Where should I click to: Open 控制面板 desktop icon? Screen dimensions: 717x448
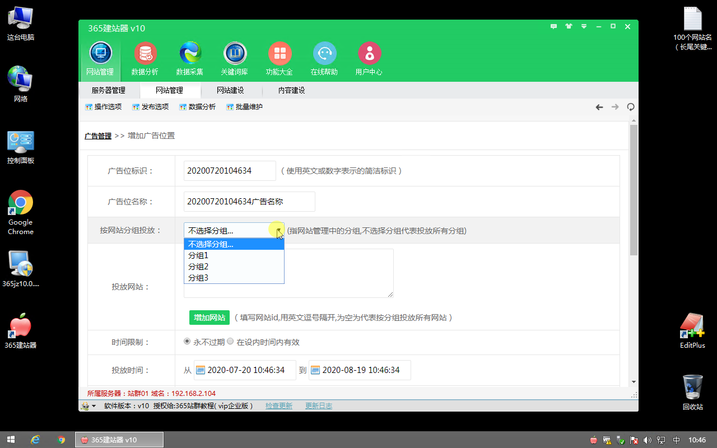point(21,147)
